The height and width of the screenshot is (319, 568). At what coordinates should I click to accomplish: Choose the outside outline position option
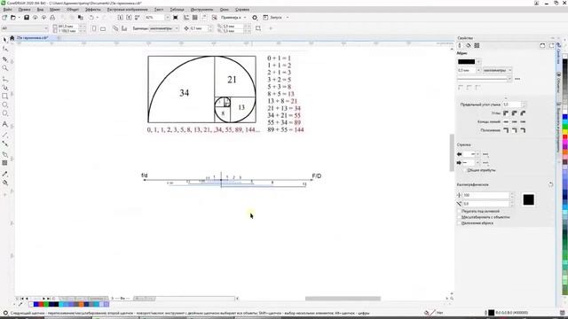[506, 130]
